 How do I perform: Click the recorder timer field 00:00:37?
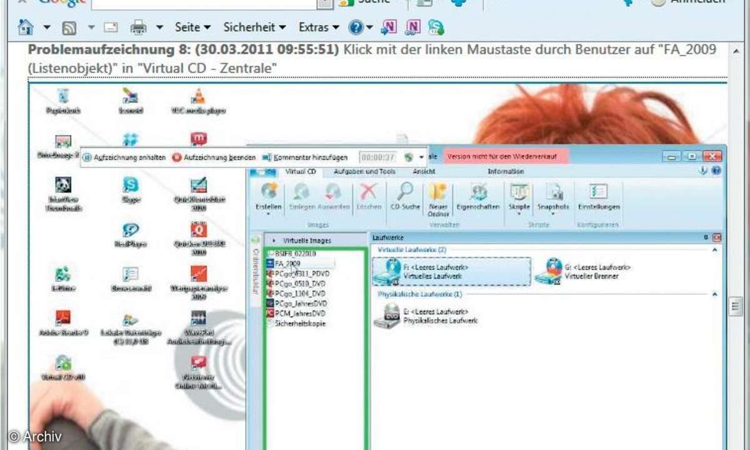click(x=377, y=157)
